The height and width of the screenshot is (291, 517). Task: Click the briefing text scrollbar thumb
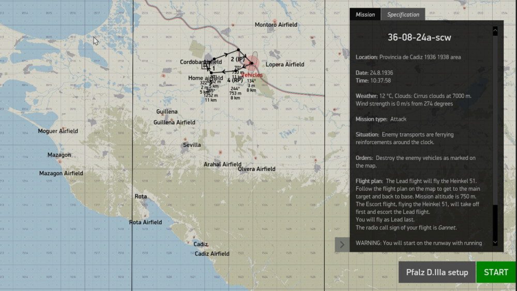click(495, 119)
